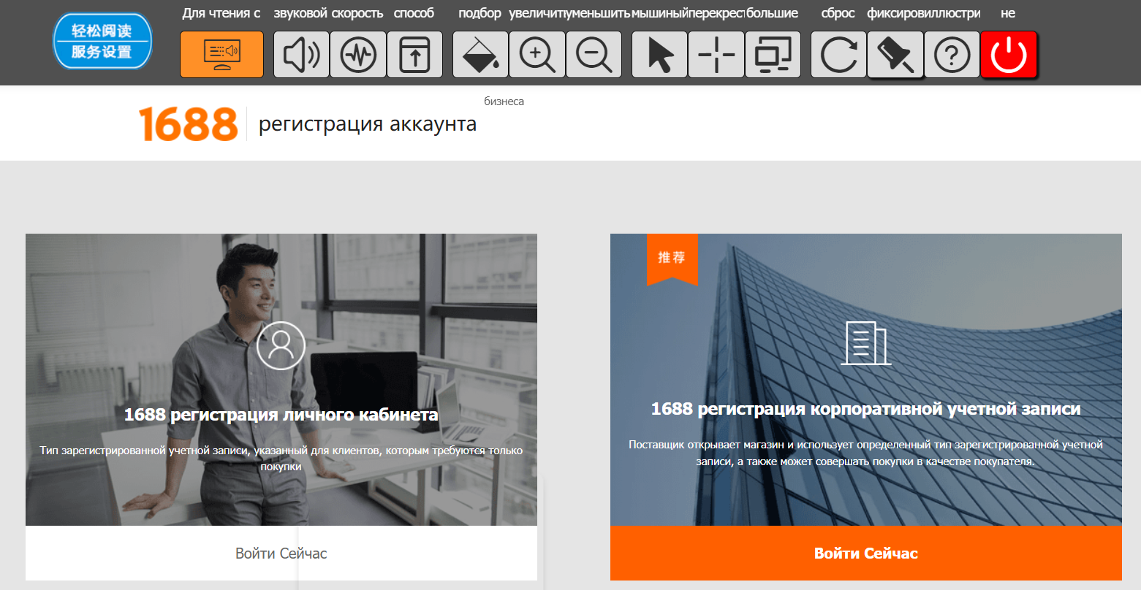The height and width of the screenshot is (590, 1141).
Task: Pin the toolbar with the pushpin icon
Action: (x=895, y=54)
